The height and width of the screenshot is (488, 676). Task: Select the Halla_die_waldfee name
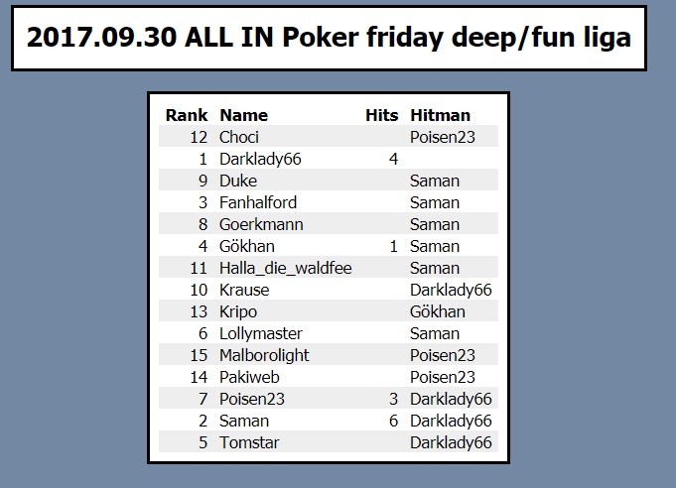286,268
